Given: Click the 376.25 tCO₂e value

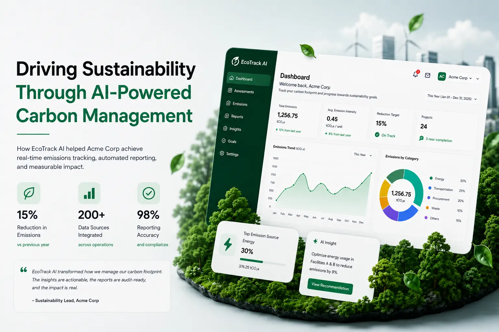Looking at the screenshot, I should (249, 267).
